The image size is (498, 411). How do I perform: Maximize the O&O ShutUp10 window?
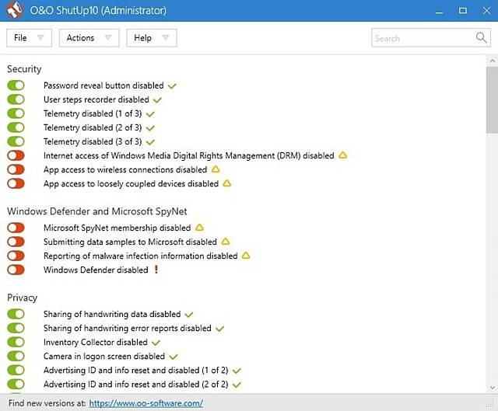463,11
